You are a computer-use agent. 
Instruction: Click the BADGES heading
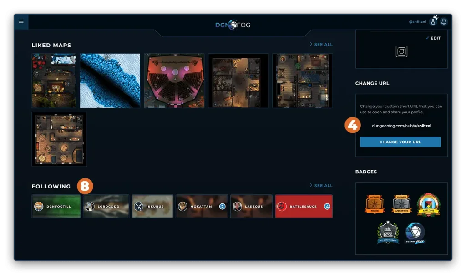pyautogui.click(x=366, y=172)
